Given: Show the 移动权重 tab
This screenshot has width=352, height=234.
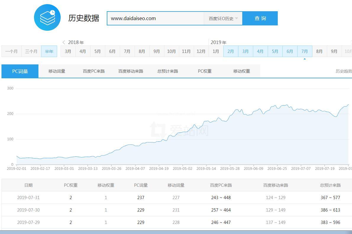Looking at the screenshot, I should [x=242, y=71].
